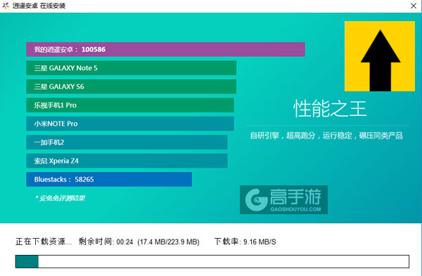Select the 三星 GALAXY Note 5 bar
The height and width of the screenshot is (276, 422).
pos(131,68)
